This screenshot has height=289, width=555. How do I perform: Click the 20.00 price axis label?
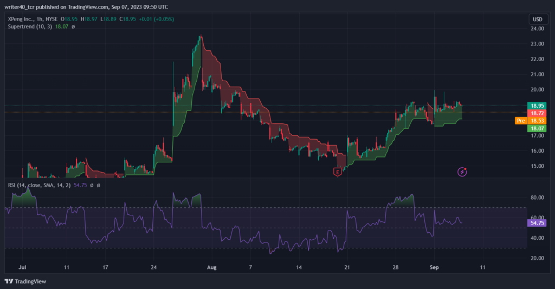(537, 89)
